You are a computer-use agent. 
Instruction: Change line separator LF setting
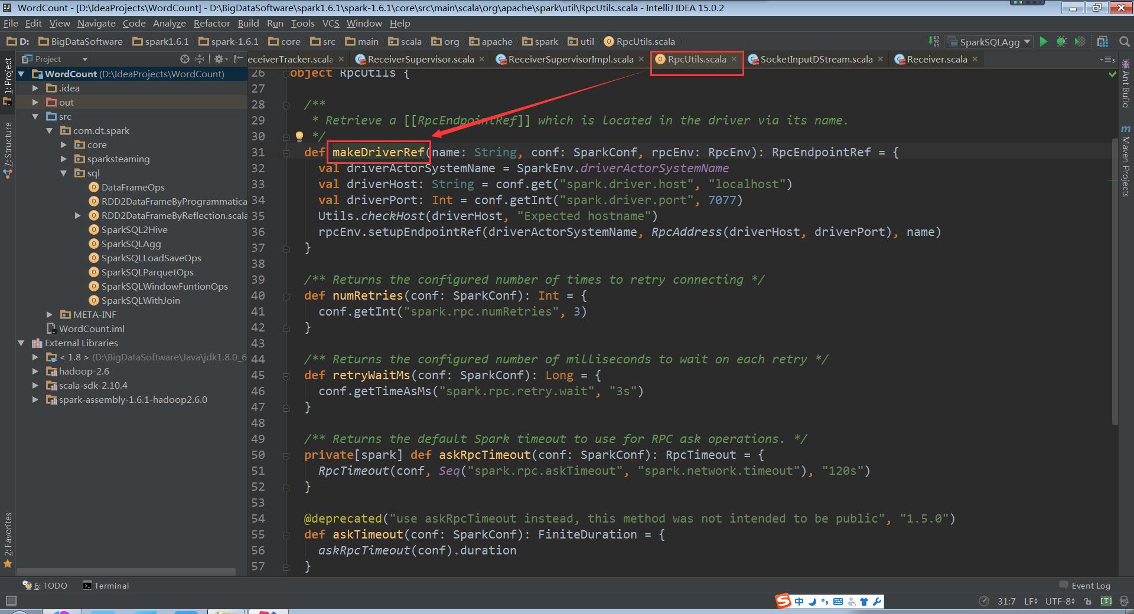point(1031,601)
